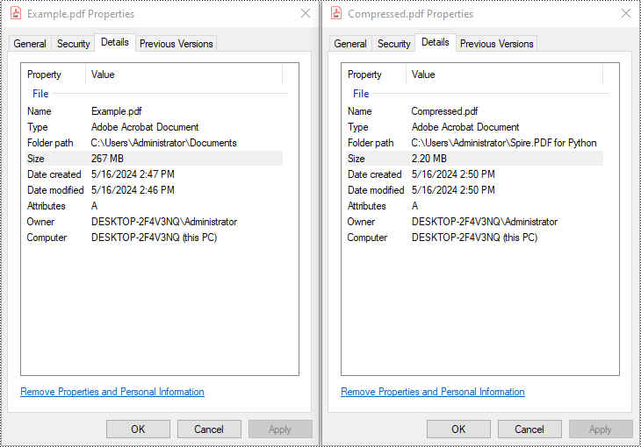
Task: Cancel the Example.pdf Properties dialog
Action: [x=209, y=429]
